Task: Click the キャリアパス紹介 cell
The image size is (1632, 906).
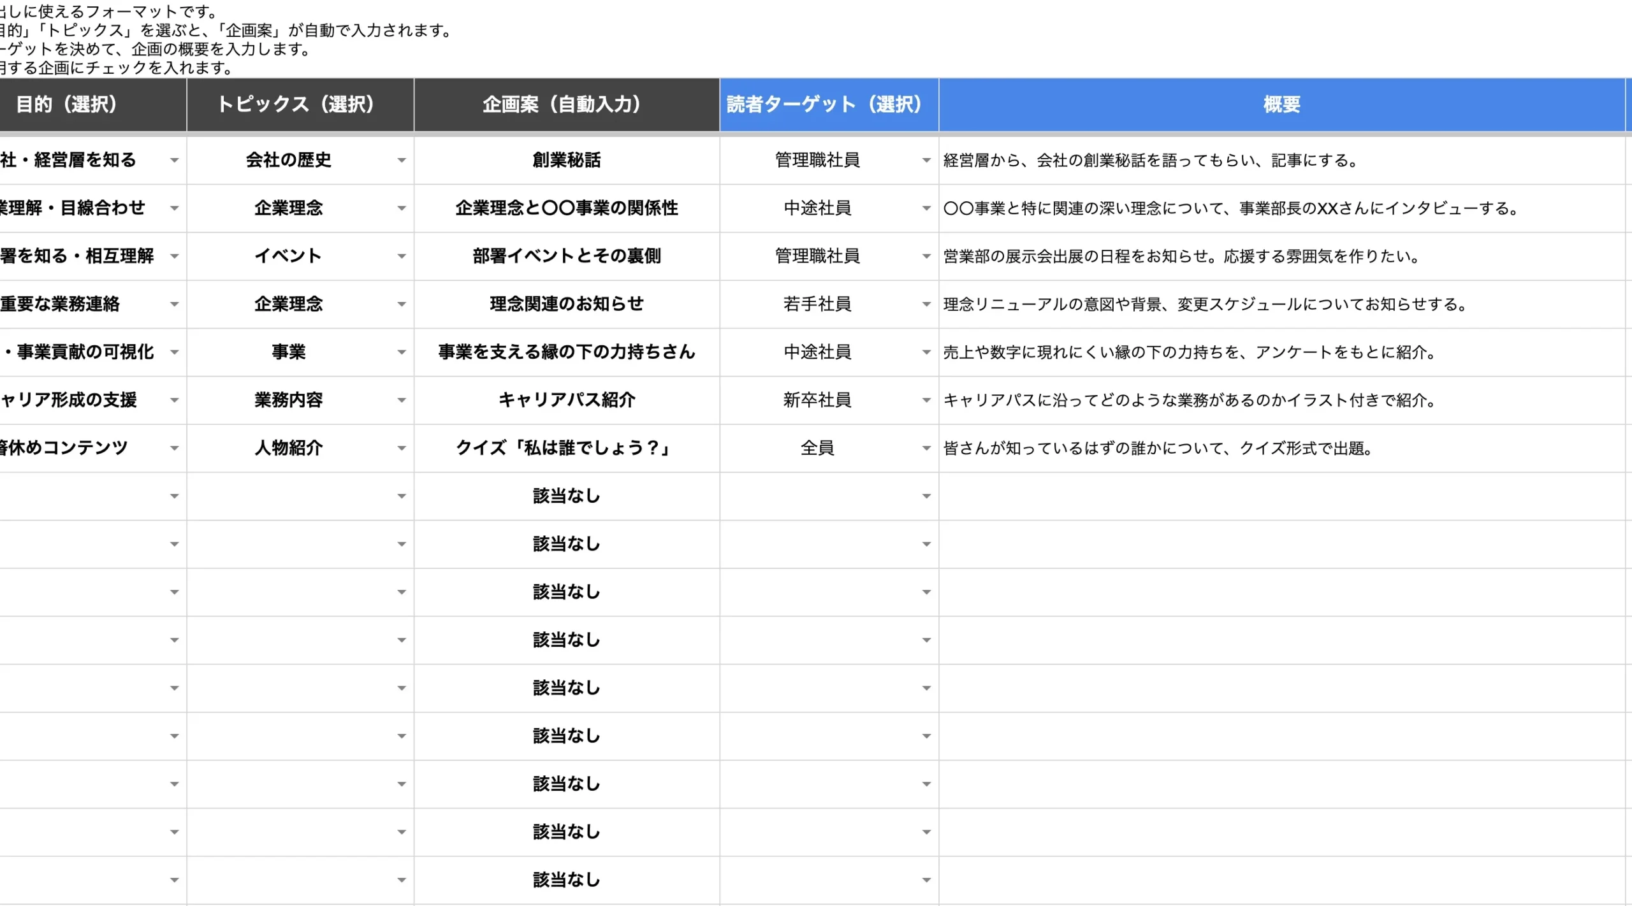Action: coord(567,400)
